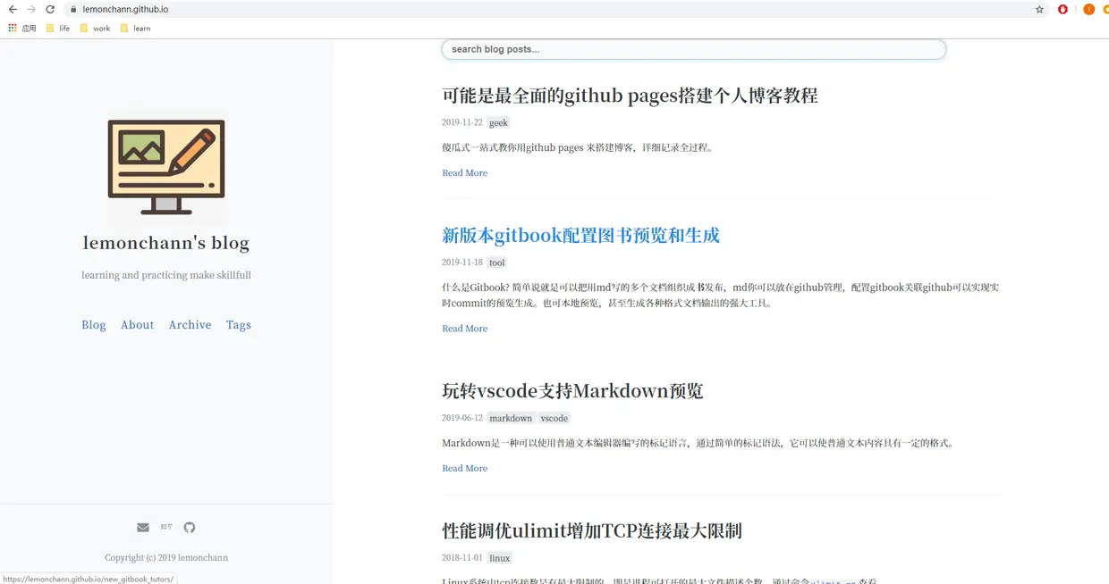Open the 'work' bookmarks folder
Viewport: 1109px width, 584px height.
coord(94,28)
